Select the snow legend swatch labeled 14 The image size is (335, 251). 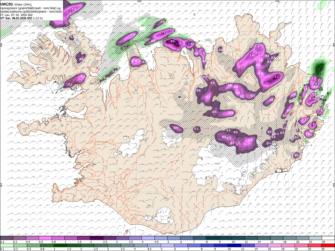(x=264, y=238)
